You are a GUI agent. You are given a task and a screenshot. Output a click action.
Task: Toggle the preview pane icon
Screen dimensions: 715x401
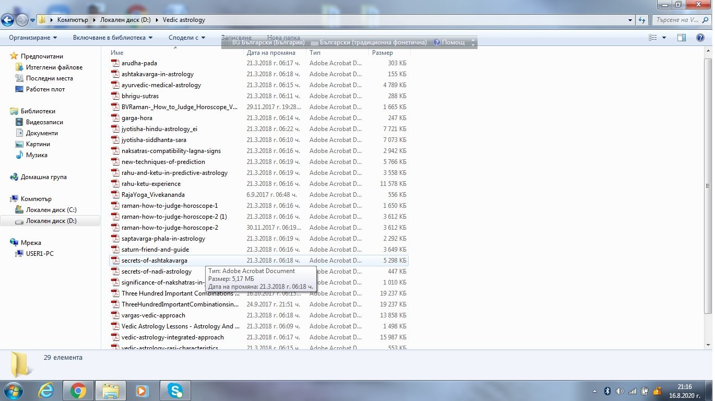tap(681, 38)
